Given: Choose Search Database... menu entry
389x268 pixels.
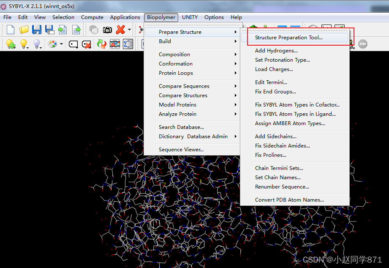Looking at the screenshot, I should [192, 127].
